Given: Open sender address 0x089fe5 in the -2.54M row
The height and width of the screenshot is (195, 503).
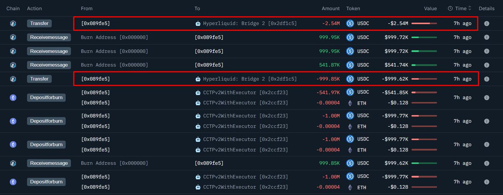Looking at the screenshot, I should tap(96, 23).
